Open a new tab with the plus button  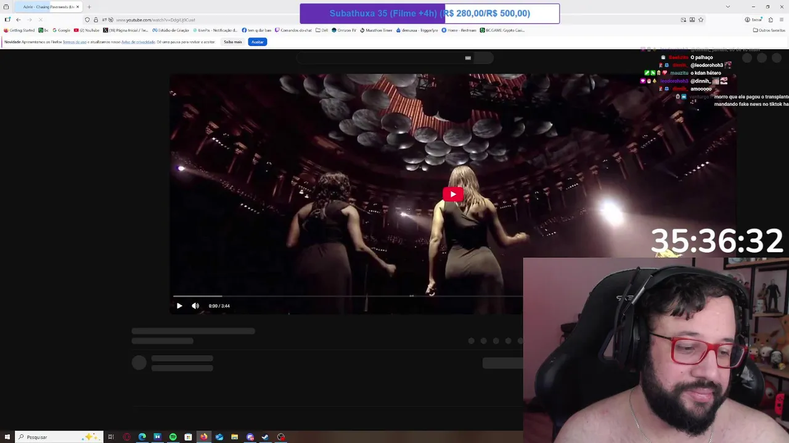[x=89, y=7]
